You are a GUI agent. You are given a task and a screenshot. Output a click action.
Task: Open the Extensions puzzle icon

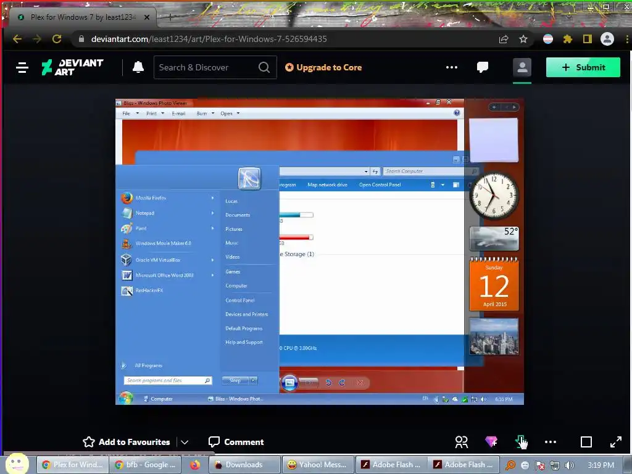(x=568, y=39)
